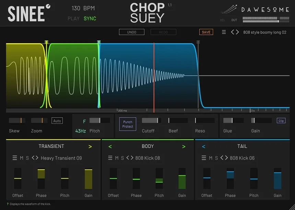The width and height of the screenshot is (295, 210).
Task: Open the 808 Kick 06 preset selector
Action: [242, 158]
